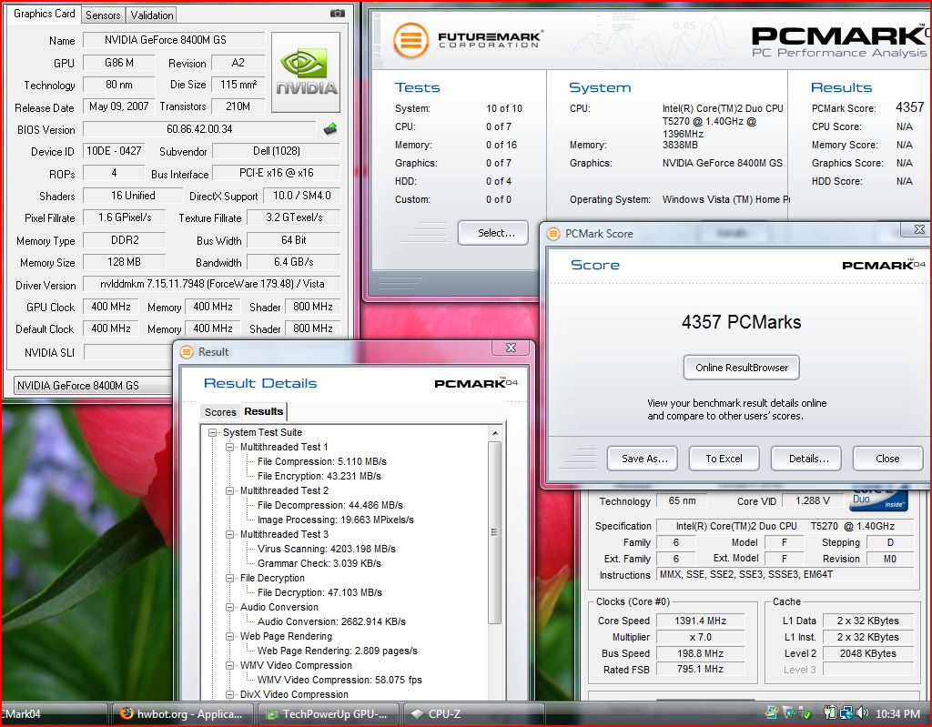Click the orange Futuremark logo icon
This screenshot has height=727, width=932.
coord(410,40)
